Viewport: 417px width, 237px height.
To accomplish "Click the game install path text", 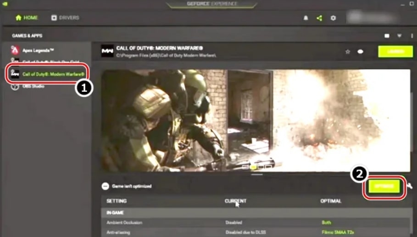I will [166, 55].
